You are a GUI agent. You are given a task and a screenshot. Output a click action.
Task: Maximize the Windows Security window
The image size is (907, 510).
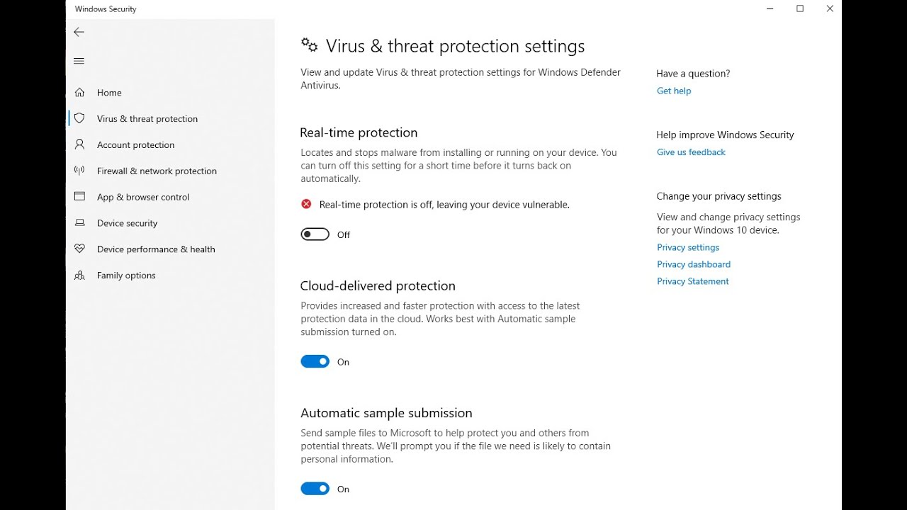pyautogui.click(x=800, y=9)
